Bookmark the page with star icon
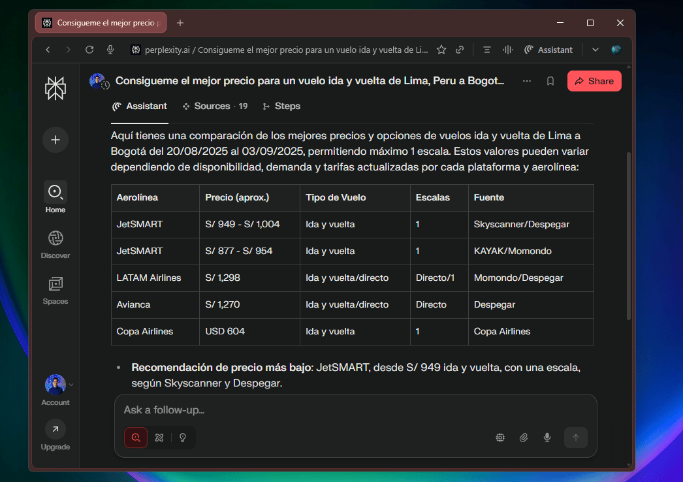Screen dimensions: 683x482 (441, 50)
